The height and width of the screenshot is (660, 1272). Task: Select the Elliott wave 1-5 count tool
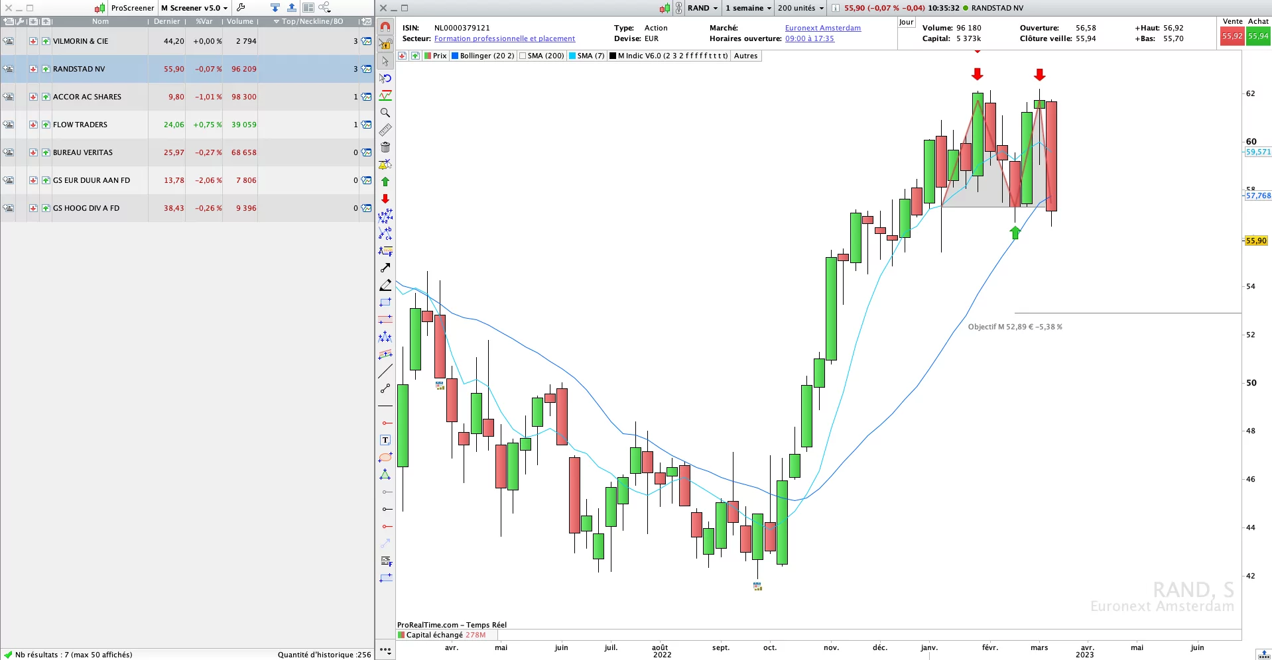pos(385,216)
